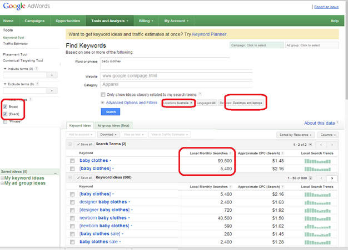Open the About this data link
This screenshot has height=250, width=348.
[319, 123]
